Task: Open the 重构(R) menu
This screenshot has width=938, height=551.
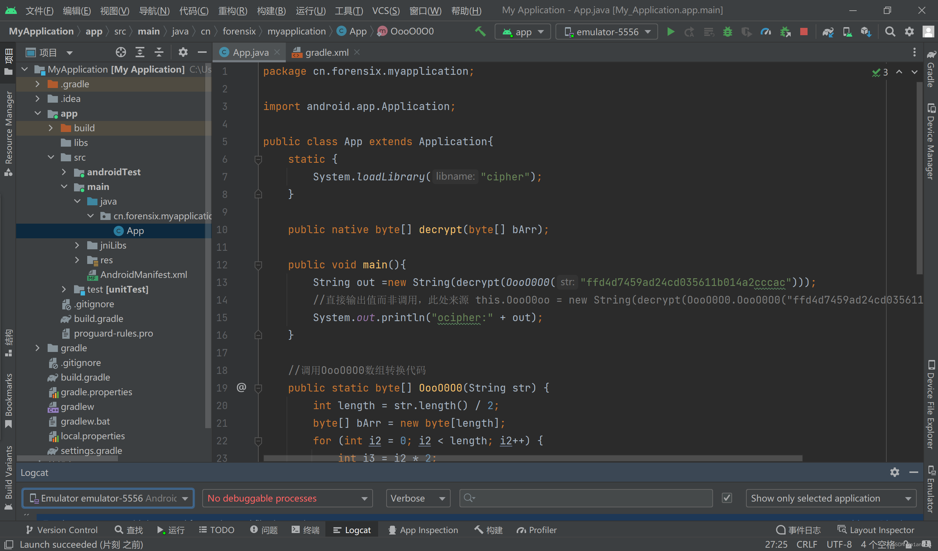Action: click(x=233, y=10)
